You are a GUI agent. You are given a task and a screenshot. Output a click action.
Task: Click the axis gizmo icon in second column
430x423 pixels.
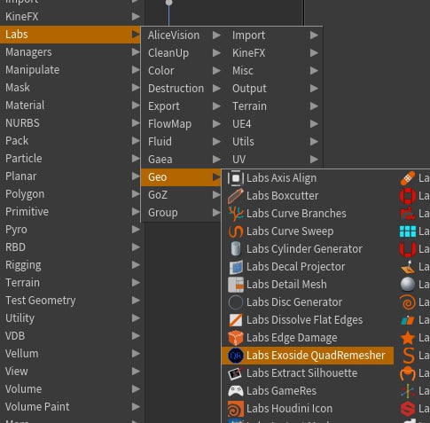[x=408, y=391]
